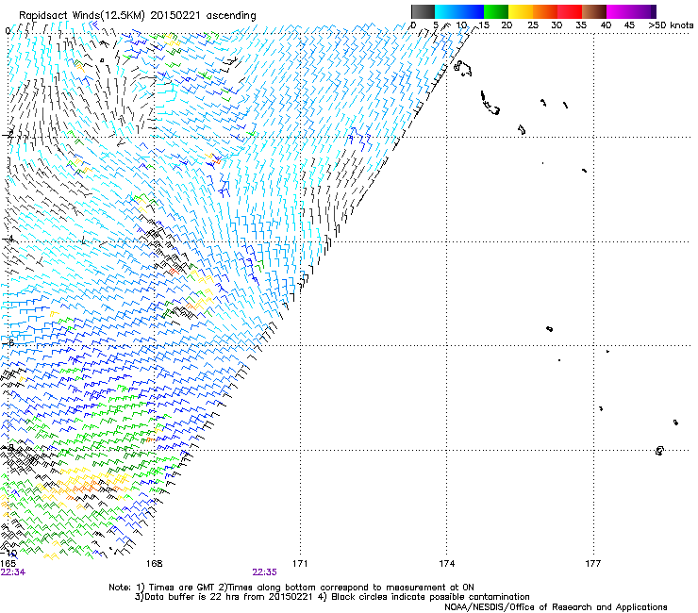Click the longitude label '168'
Image resolution: width=698 pixels, height=613 pixels.
point(154,564)
